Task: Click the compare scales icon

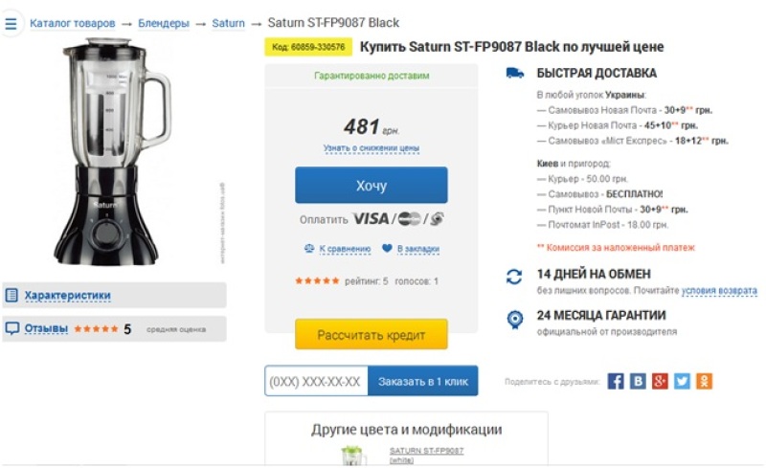Action: point(309,249)
